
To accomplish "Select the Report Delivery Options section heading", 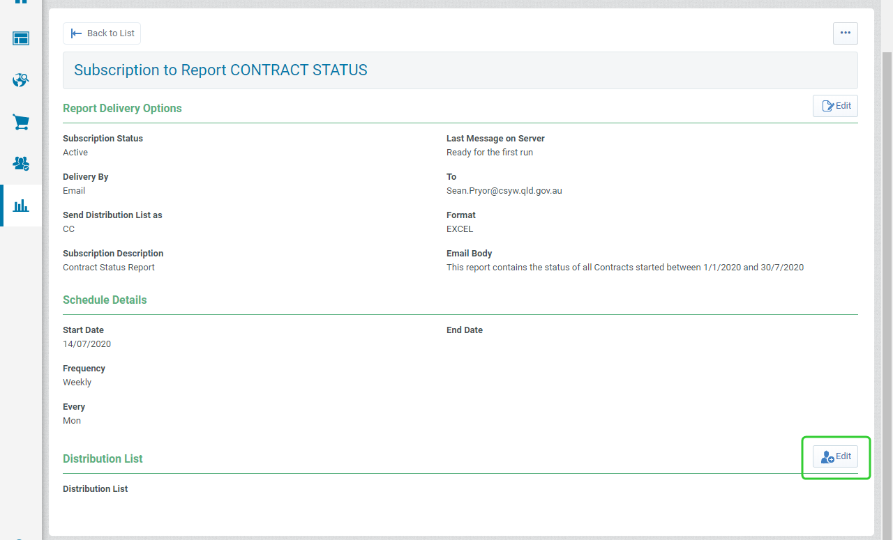I will click(122, 108).
